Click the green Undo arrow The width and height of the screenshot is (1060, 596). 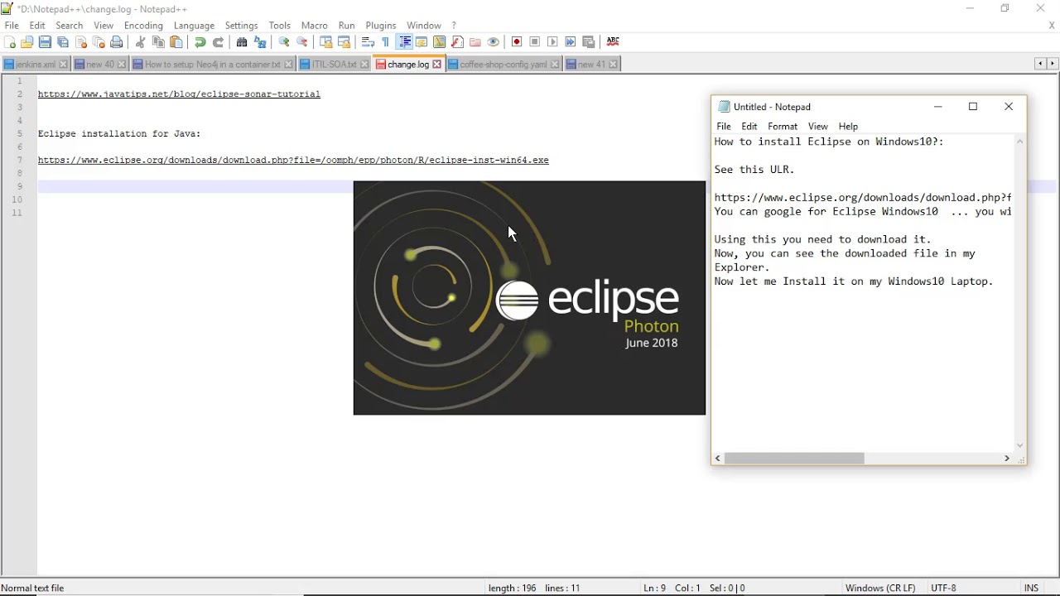click(200, 42)
